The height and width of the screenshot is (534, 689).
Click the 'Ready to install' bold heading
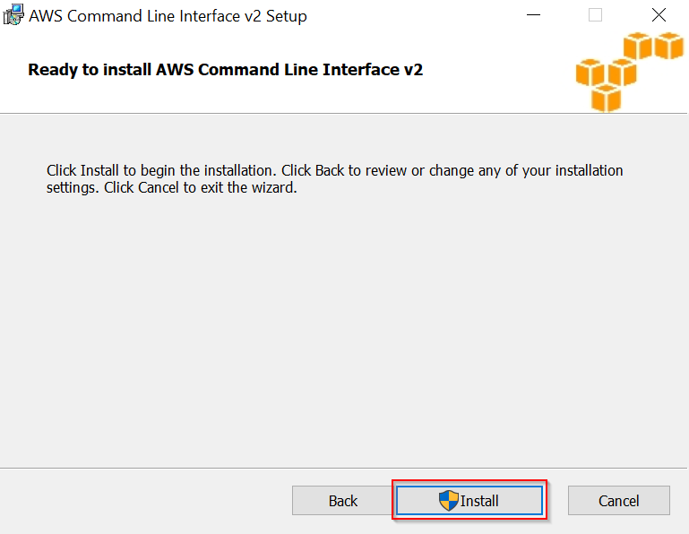coord(225,70)
